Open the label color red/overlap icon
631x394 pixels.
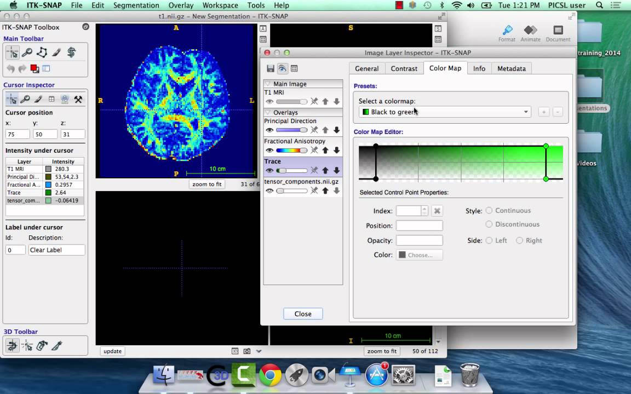[x=35, y=68]
